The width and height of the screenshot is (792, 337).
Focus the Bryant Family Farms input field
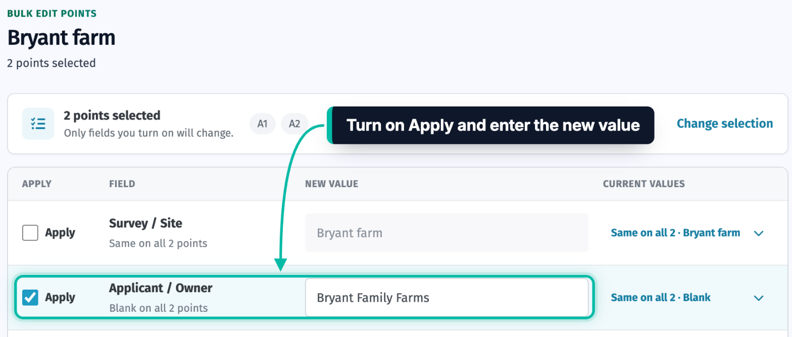[447, 298]
